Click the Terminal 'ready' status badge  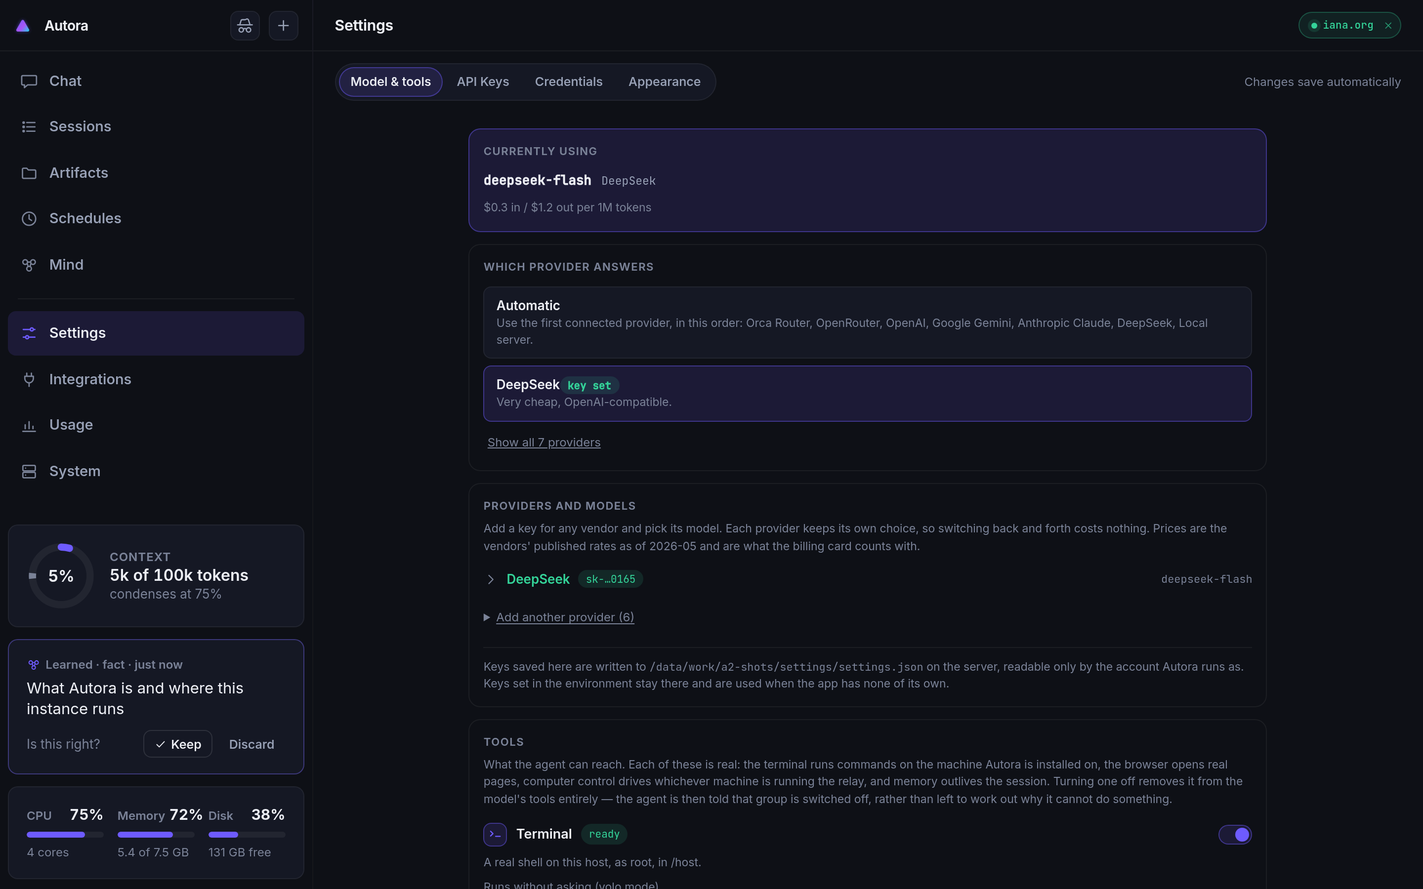pos(604,834)
